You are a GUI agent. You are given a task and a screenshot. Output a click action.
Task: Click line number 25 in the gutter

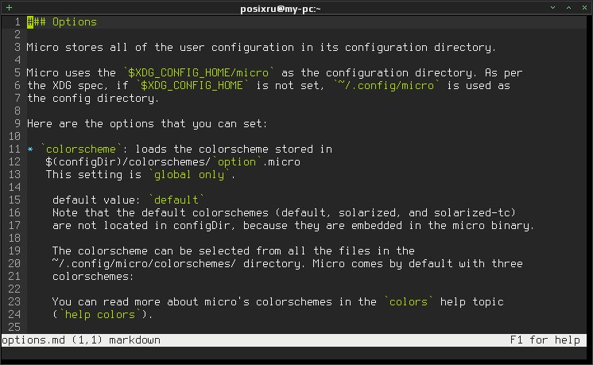click(x=14, y=327)
